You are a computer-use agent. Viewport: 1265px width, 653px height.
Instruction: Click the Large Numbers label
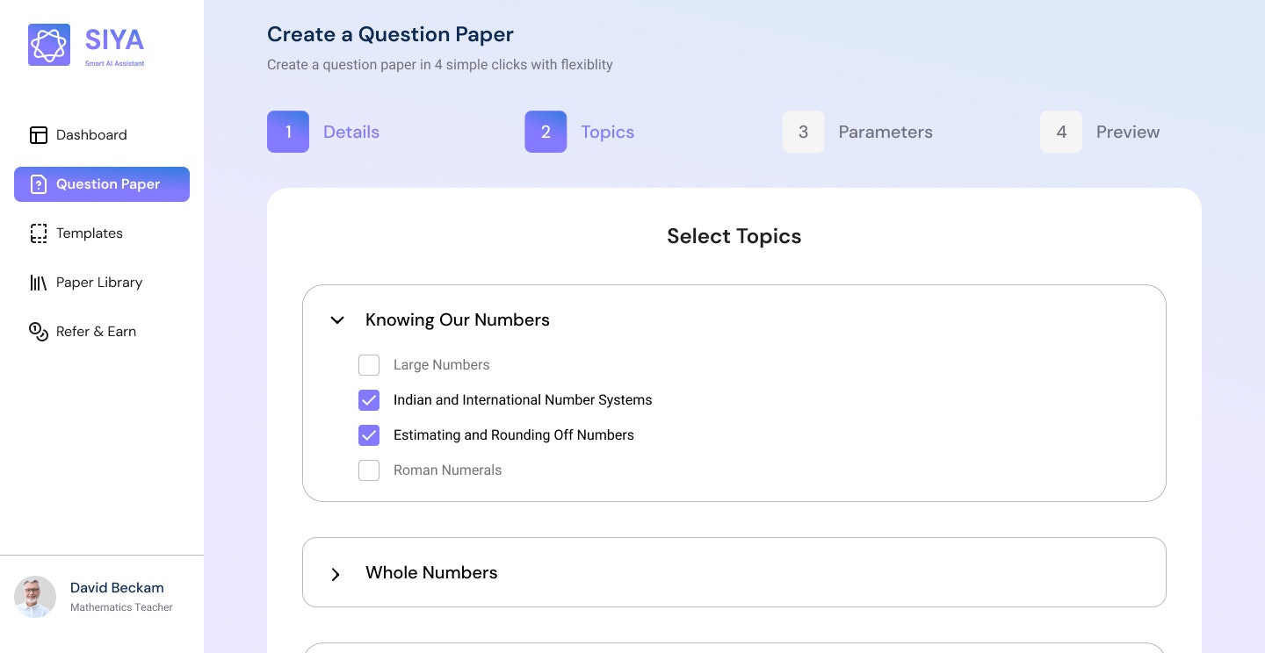tap(442, 365)
